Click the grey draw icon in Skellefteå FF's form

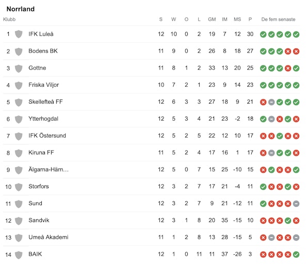[x=271, y=102]
